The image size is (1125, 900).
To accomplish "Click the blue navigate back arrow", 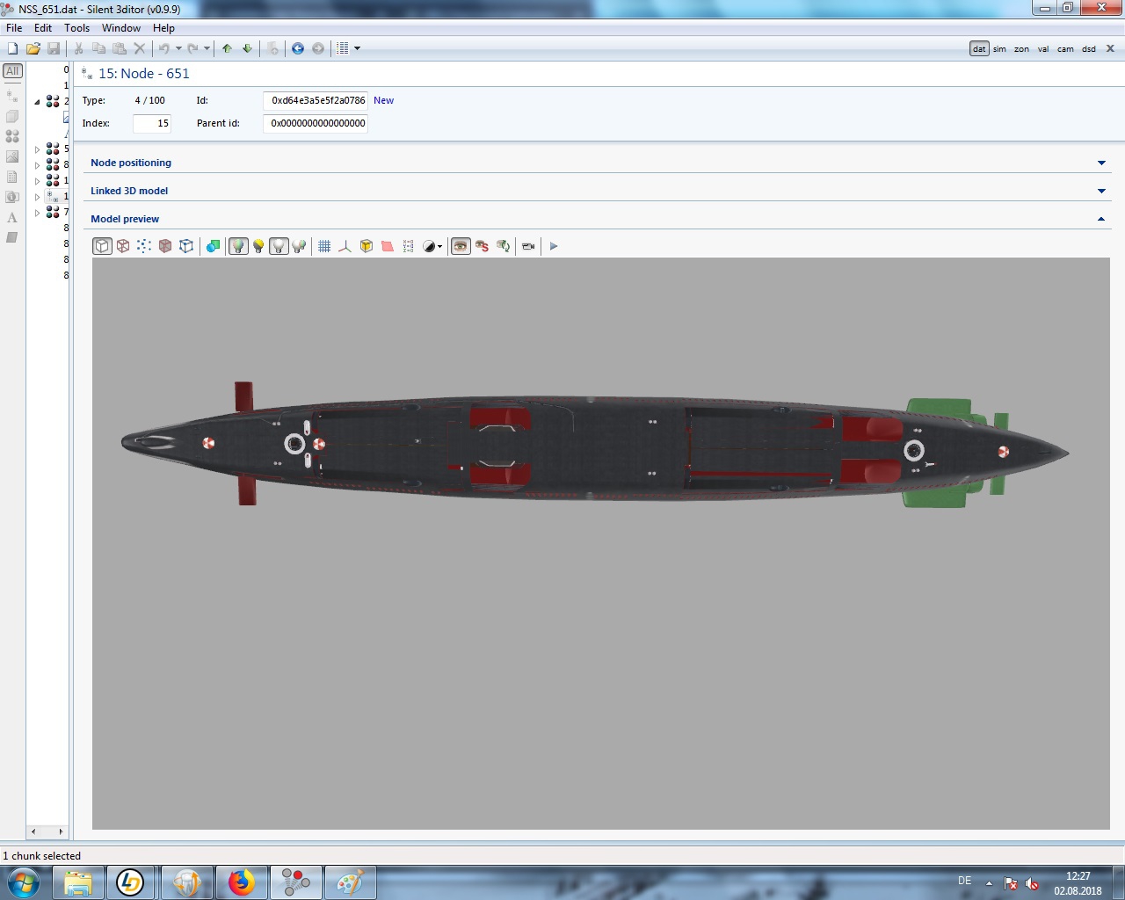I will coord(298,48).
